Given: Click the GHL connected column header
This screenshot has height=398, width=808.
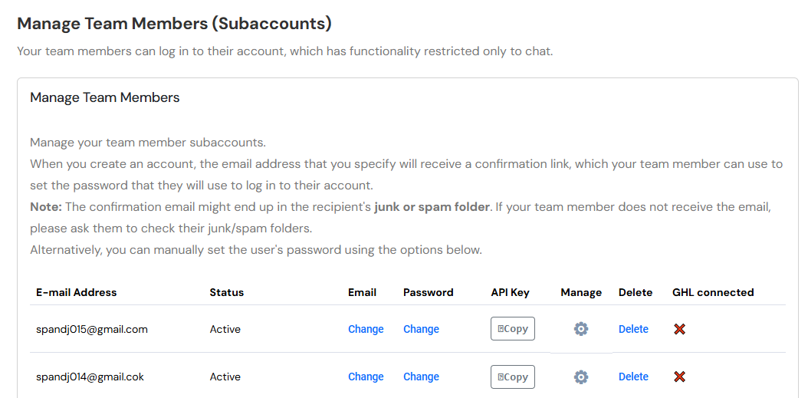Looking at the screenshot, I should [x=713, y=292].
